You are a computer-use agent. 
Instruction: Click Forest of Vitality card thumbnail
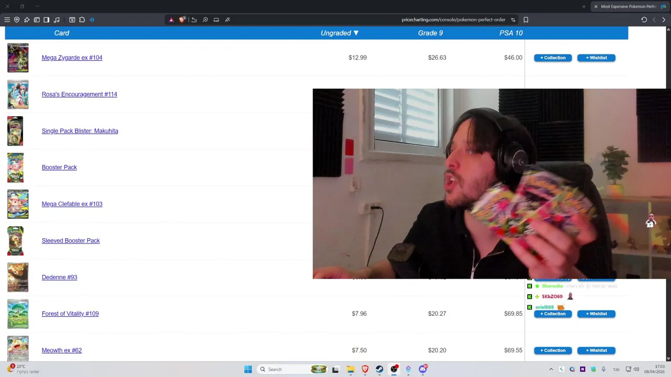18,314
